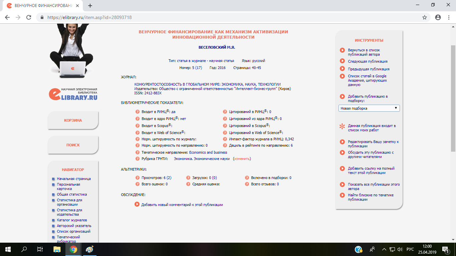Open the 'ПОИСК' search button
Image resolution: width=456 pixels, height=256 pixels.
(x=73, y=145)
